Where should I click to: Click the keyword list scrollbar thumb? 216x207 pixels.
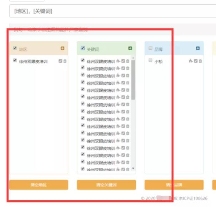(x=133, y=80)
